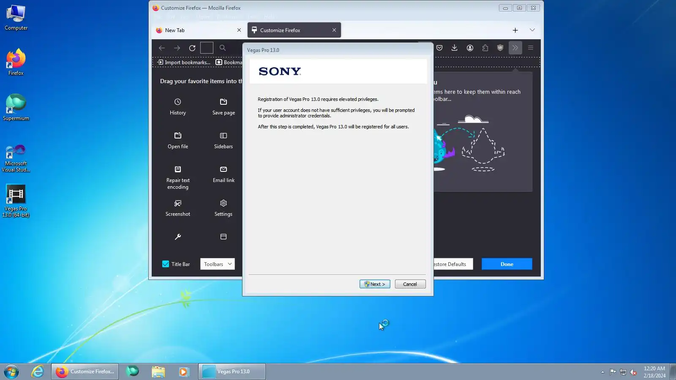Screen dimensions: 676x380
Task: Click the muted volume tray icon
Action: [633, 372]
